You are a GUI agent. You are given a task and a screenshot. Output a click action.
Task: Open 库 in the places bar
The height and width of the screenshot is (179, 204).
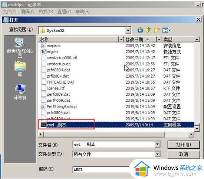click(x=20, y=69)
